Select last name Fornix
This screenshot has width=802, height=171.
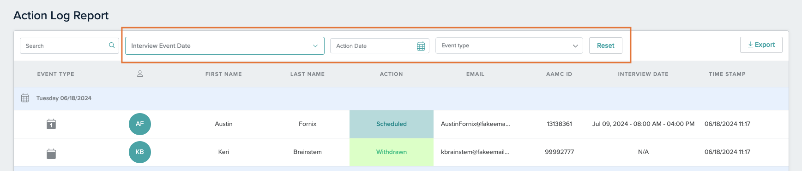[x=308, y=124]
